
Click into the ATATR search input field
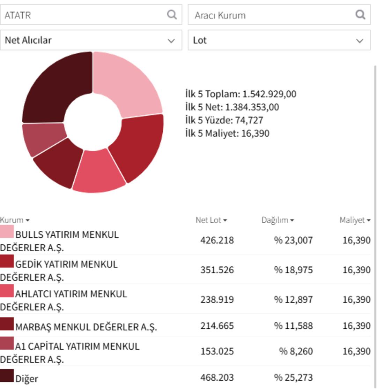click(x=70, y=15)
